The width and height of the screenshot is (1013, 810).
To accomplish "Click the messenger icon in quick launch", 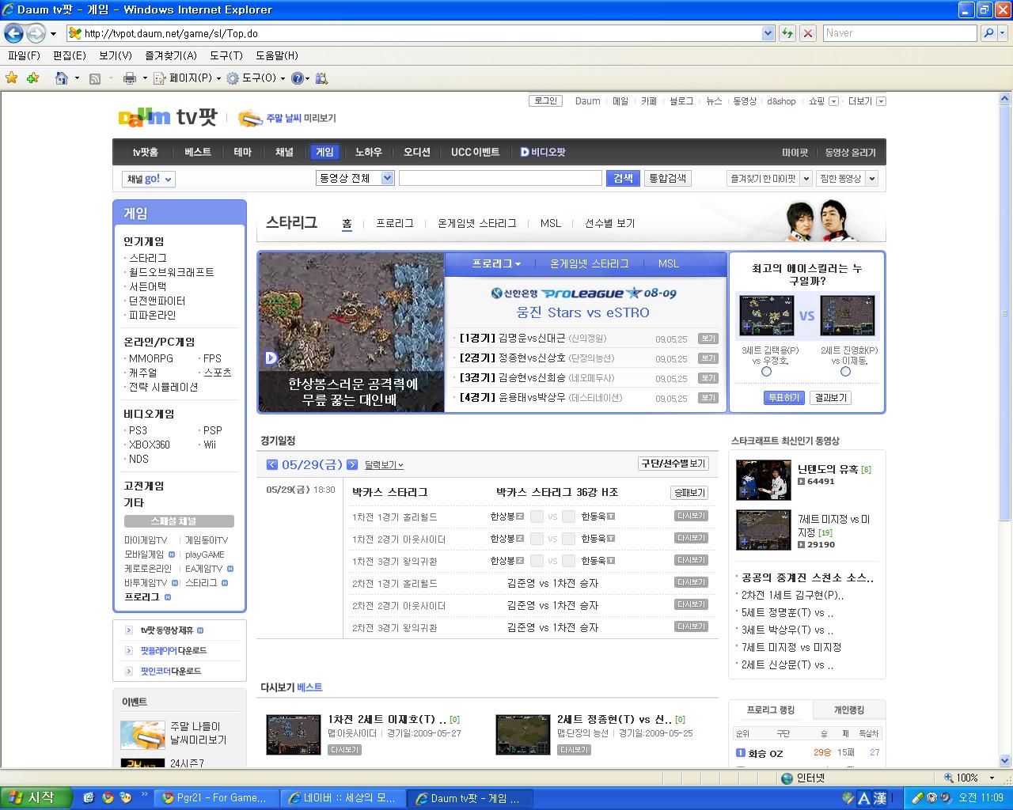I will point(125,797).
